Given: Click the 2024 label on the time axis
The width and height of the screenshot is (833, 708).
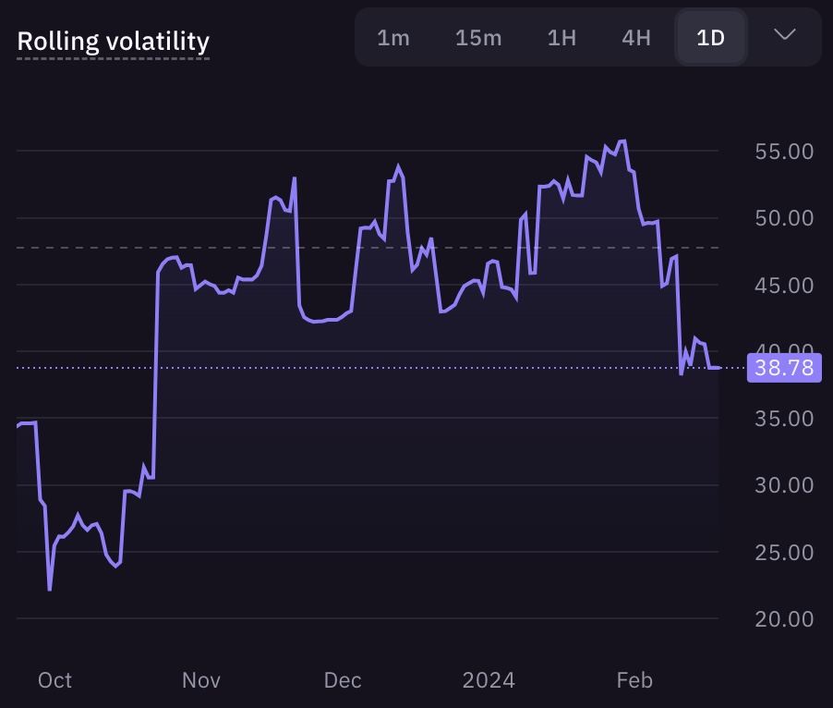Looking at the screenshot, I should (x=489, y=680).
